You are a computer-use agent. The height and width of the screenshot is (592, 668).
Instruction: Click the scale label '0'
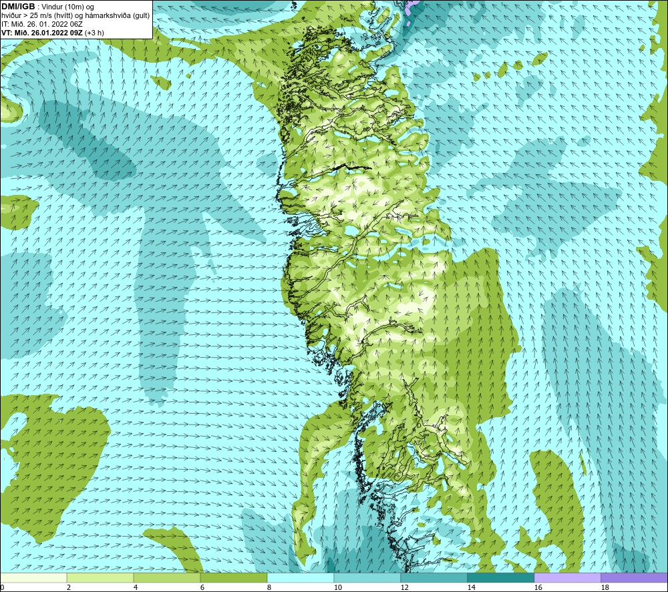tap(2, 588)
